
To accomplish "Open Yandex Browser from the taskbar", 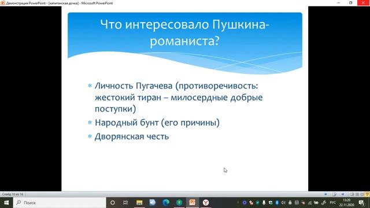I will pyautogui.click(x=206, y=203).
